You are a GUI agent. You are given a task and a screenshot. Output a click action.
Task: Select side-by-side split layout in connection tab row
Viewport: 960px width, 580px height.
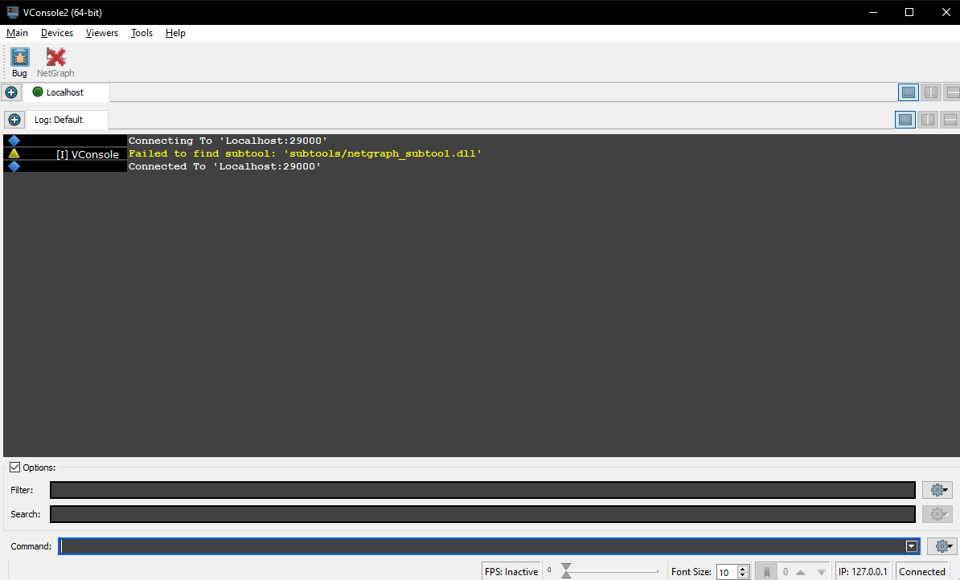pos(930,92)
